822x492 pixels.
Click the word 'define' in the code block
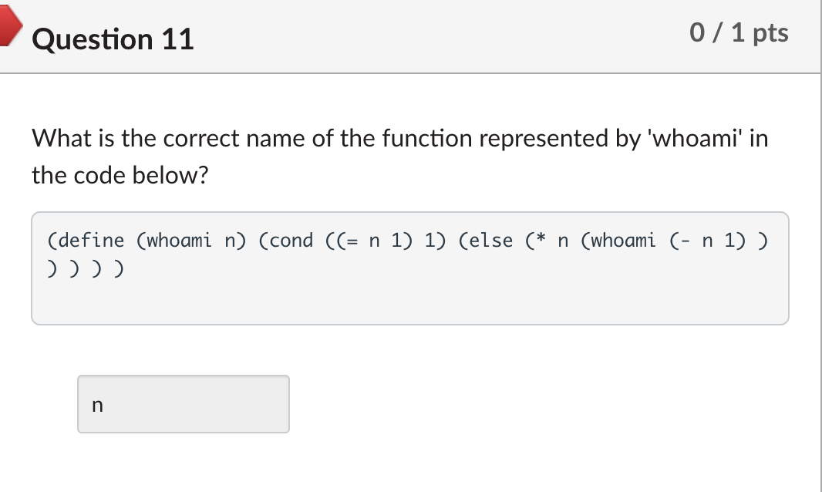tap(91, 241)
